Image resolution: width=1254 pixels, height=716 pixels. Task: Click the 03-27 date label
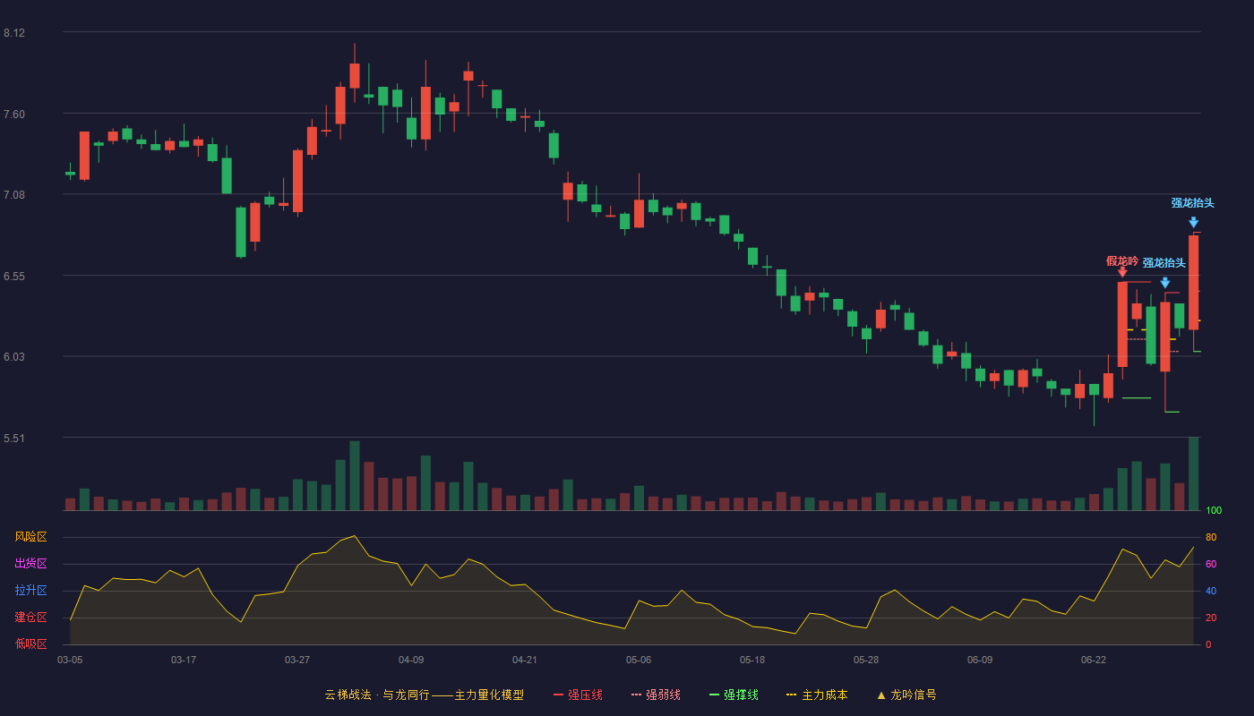pos(297,660)
